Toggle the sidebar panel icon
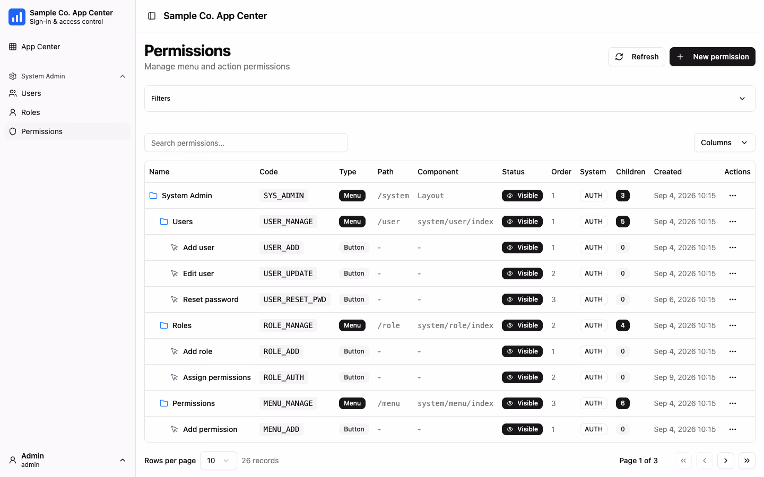The height and width of the screenshot is (477, 764). [152, 16]
